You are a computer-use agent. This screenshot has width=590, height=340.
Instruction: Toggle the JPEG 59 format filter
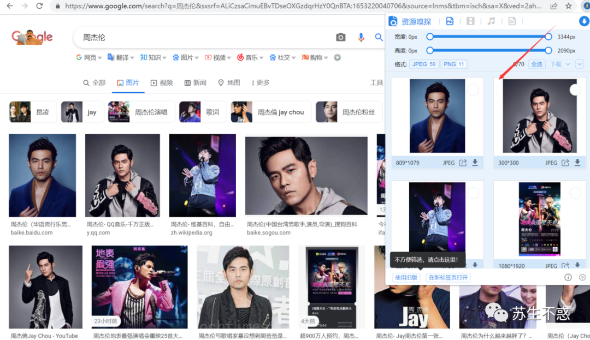tap(424, 64)
